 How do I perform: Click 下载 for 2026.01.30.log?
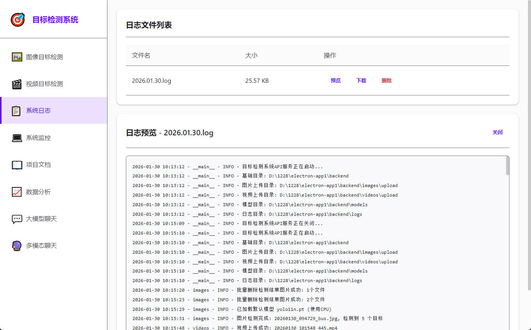pyautogui.click(x=361, y=80)
